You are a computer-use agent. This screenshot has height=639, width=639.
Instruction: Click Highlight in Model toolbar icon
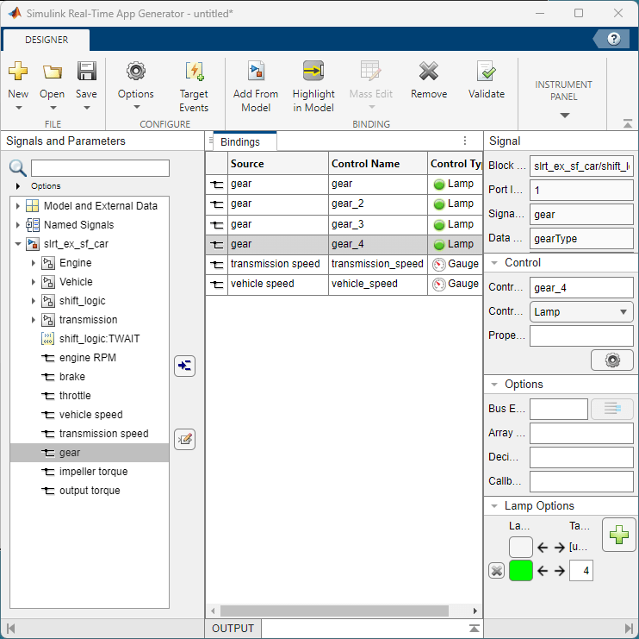tap(313, 72)
